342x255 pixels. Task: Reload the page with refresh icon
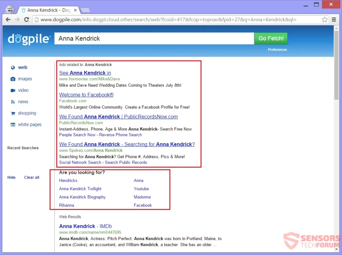(x=26, y=20)
